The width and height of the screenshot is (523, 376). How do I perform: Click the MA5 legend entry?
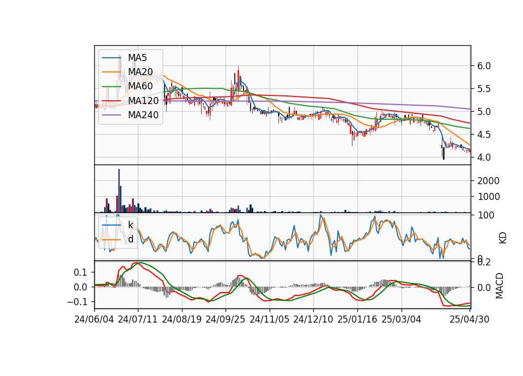[124, 58]
